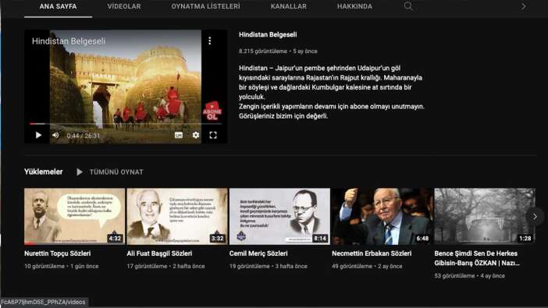Open video player settings gear
Screen dimensions: 548x308
(x=196, y=135)
